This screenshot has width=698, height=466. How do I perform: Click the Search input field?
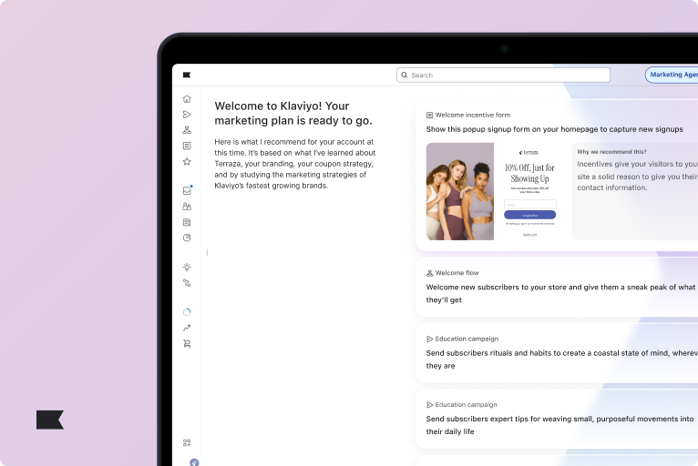[503, 76]
